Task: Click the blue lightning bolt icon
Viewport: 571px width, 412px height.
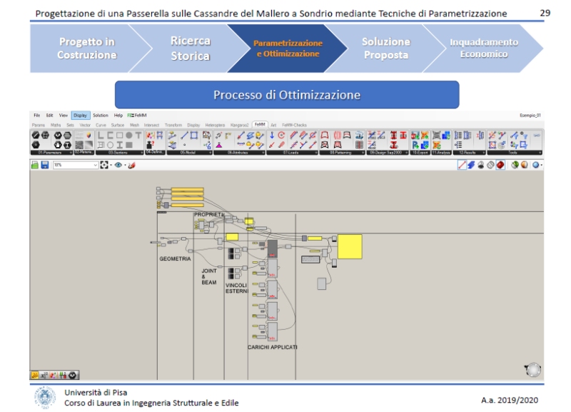Action: click(x=472, y=165)
